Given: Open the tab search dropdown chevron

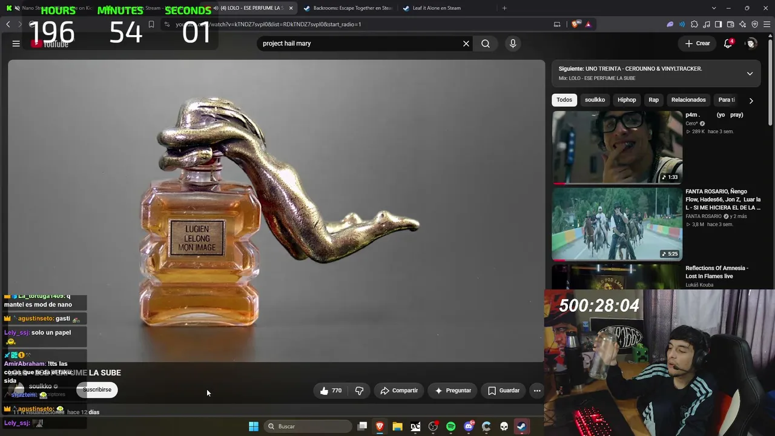Looking at the screenshot, I should tap(714, 8).
